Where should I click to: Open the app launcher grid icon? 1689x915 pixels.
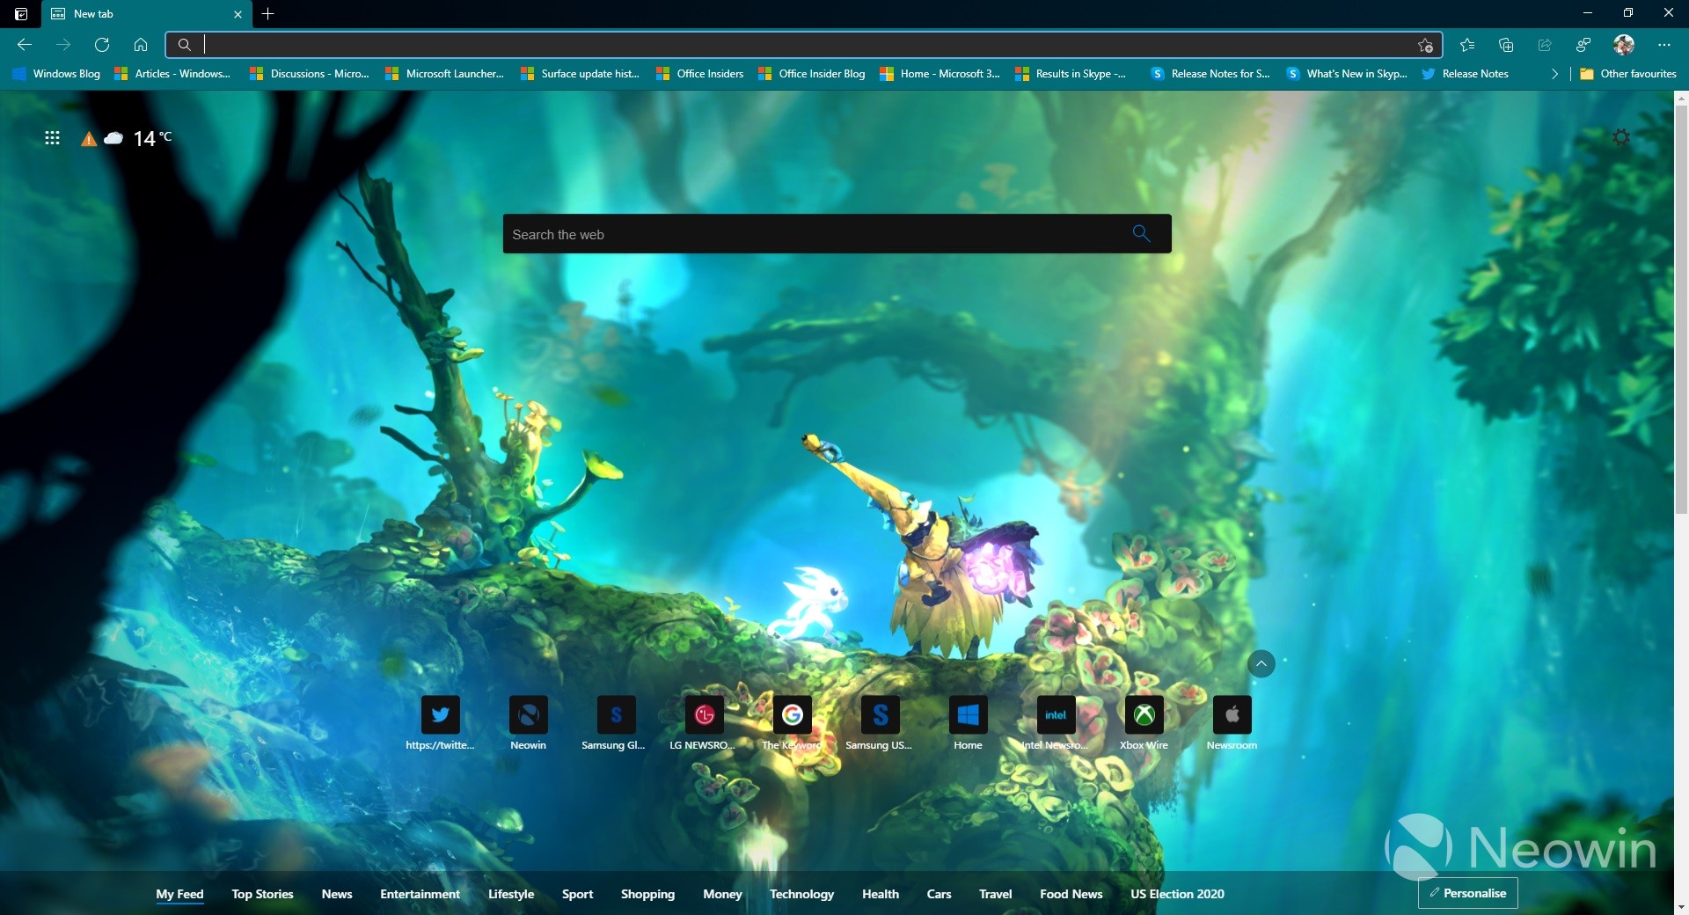(x=52, y=137)
